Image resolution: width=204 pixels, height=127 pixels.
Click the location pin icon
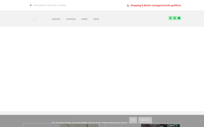click(x=31, y=5)
